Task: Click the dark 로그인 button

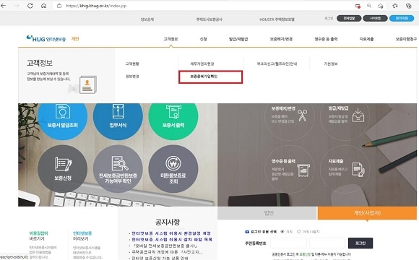Action: tap(360, 243)
